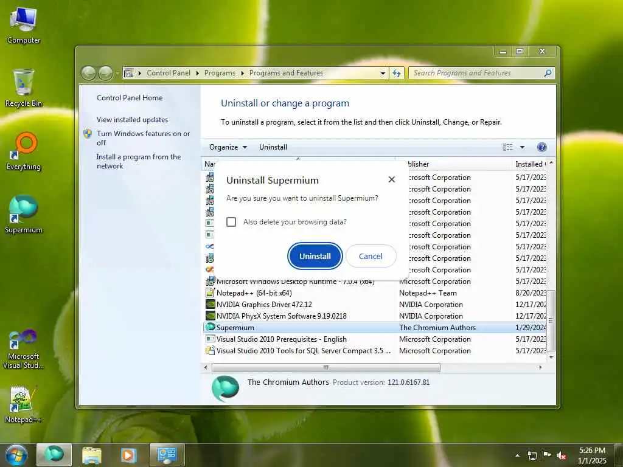The width and height of the screenshot is (623, 467).
Task: Open Notepad++ desktop shortcut
Action: (x=24, y=404)
